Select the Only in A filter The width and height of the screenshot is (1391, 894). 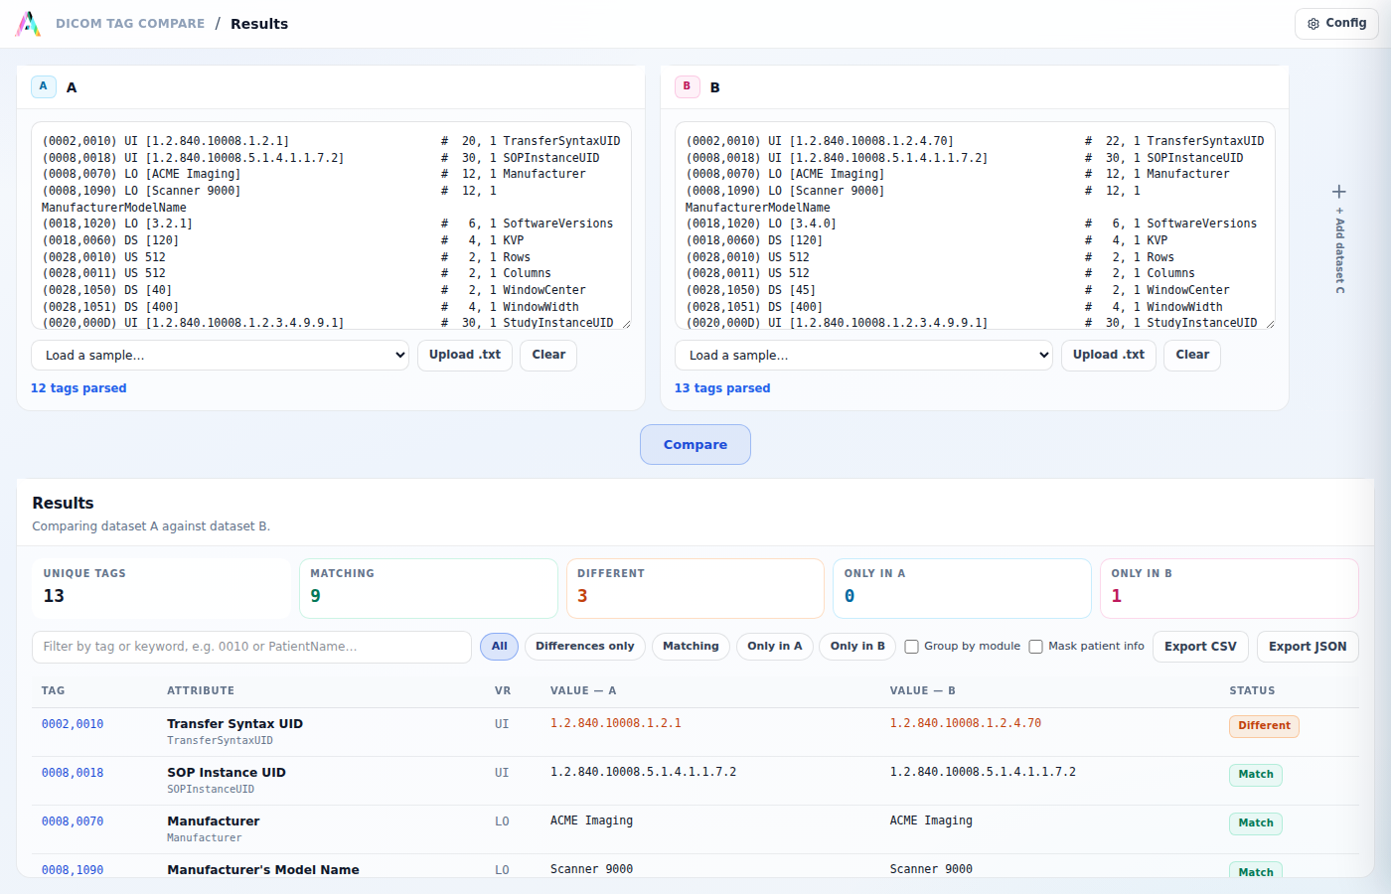pyautogui.click(x=775, y=647)
